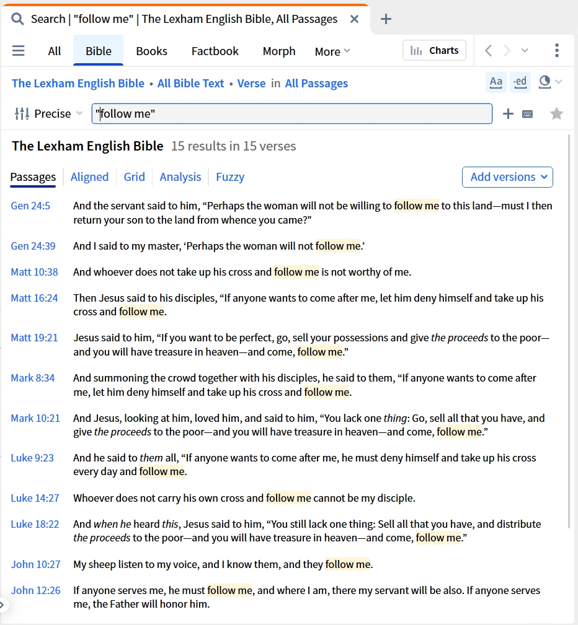This screenshot has height=625, width=578.
Task: Switch to Aligned results view
Action: (89, 177)
